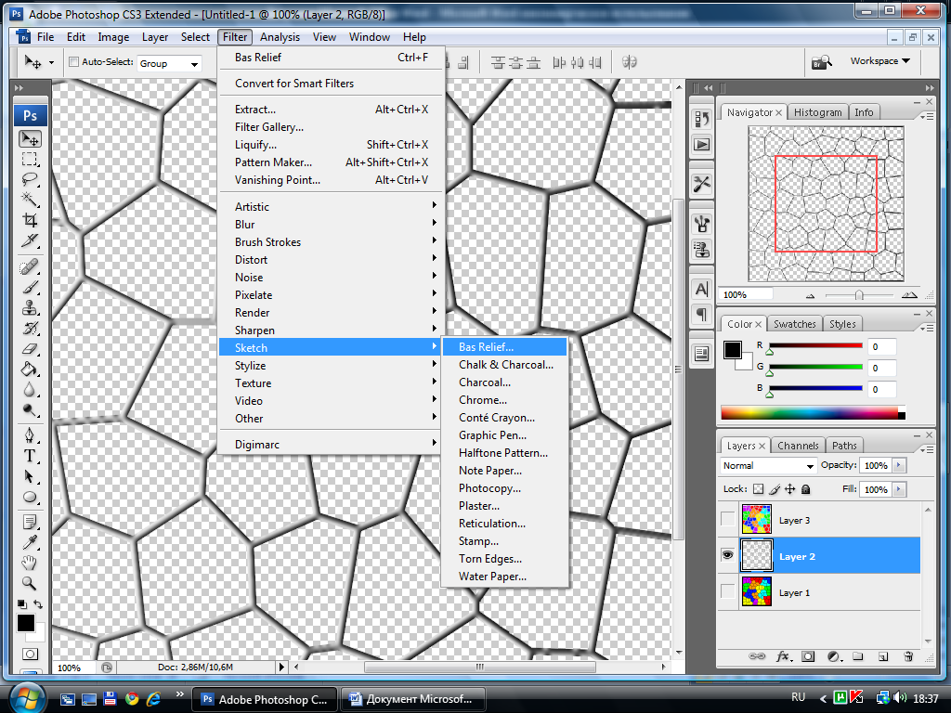Select the Horizontal Type tool
The width and height of the screenshot is (951, 713).
(29, 456)
